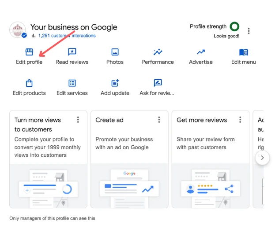This screenshot has width=279, height=232.
Task: Click Share your review form description
Action: [x=206, y=143]
